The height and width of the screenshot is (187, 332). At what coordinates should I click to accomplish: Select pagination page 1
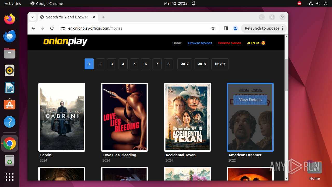(x=89, y=64)
